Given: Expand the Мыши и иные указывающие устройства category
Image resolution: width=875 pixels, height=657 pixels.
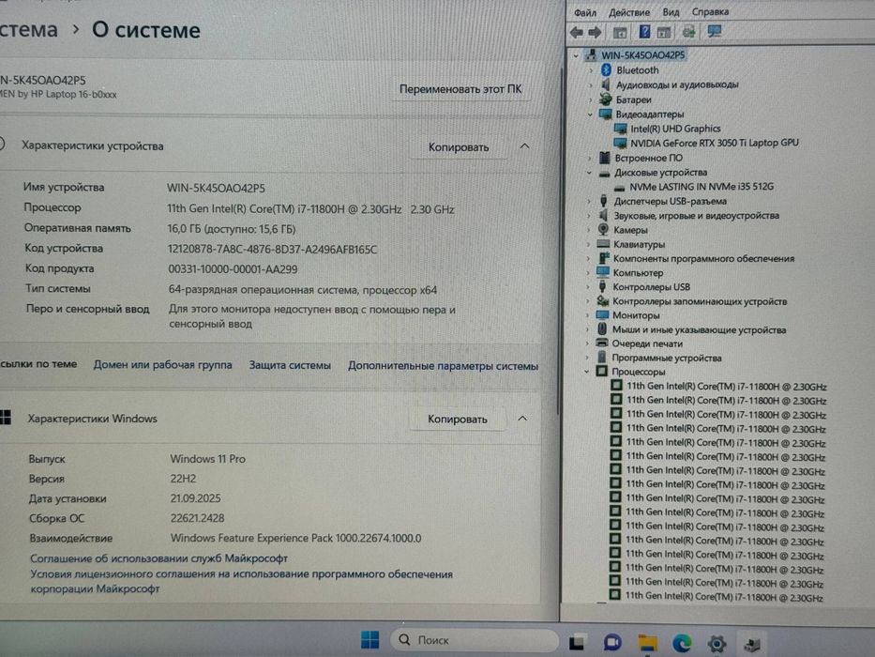Looking at the screenshot, I should (587, 329).
